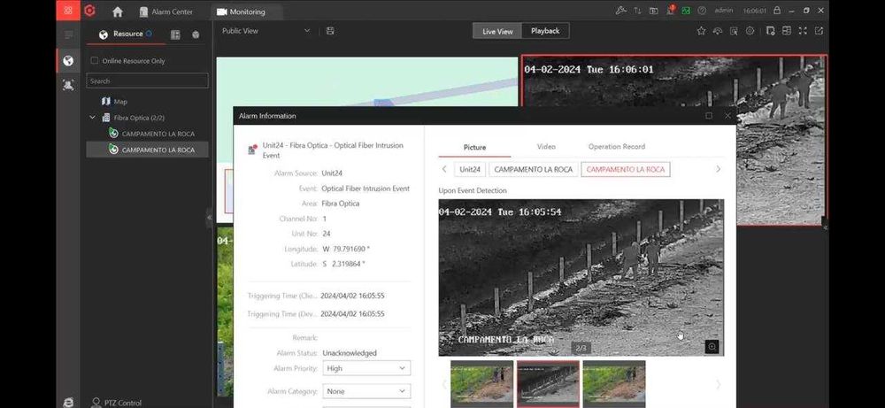Select the red-highlighted CAMPAMENTO LA ROCA source

pyautogui.click(x=626, y=169)
